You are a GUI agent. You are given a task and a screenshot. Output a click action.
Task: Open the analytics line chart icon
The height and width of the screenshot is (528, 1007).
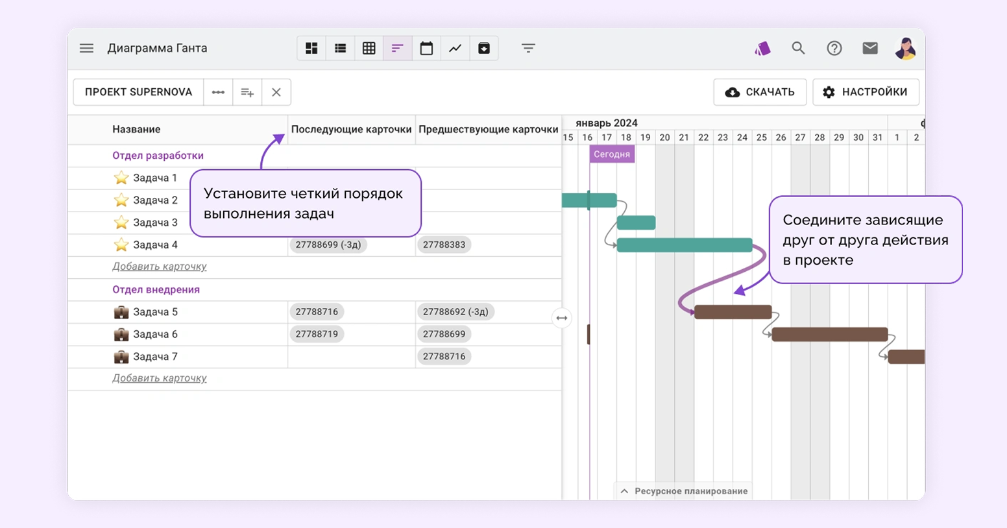pyautogui.click(x=455, y=48)
